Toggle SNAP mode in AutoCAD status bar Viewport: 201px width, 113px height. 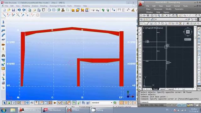pos(174,105)
